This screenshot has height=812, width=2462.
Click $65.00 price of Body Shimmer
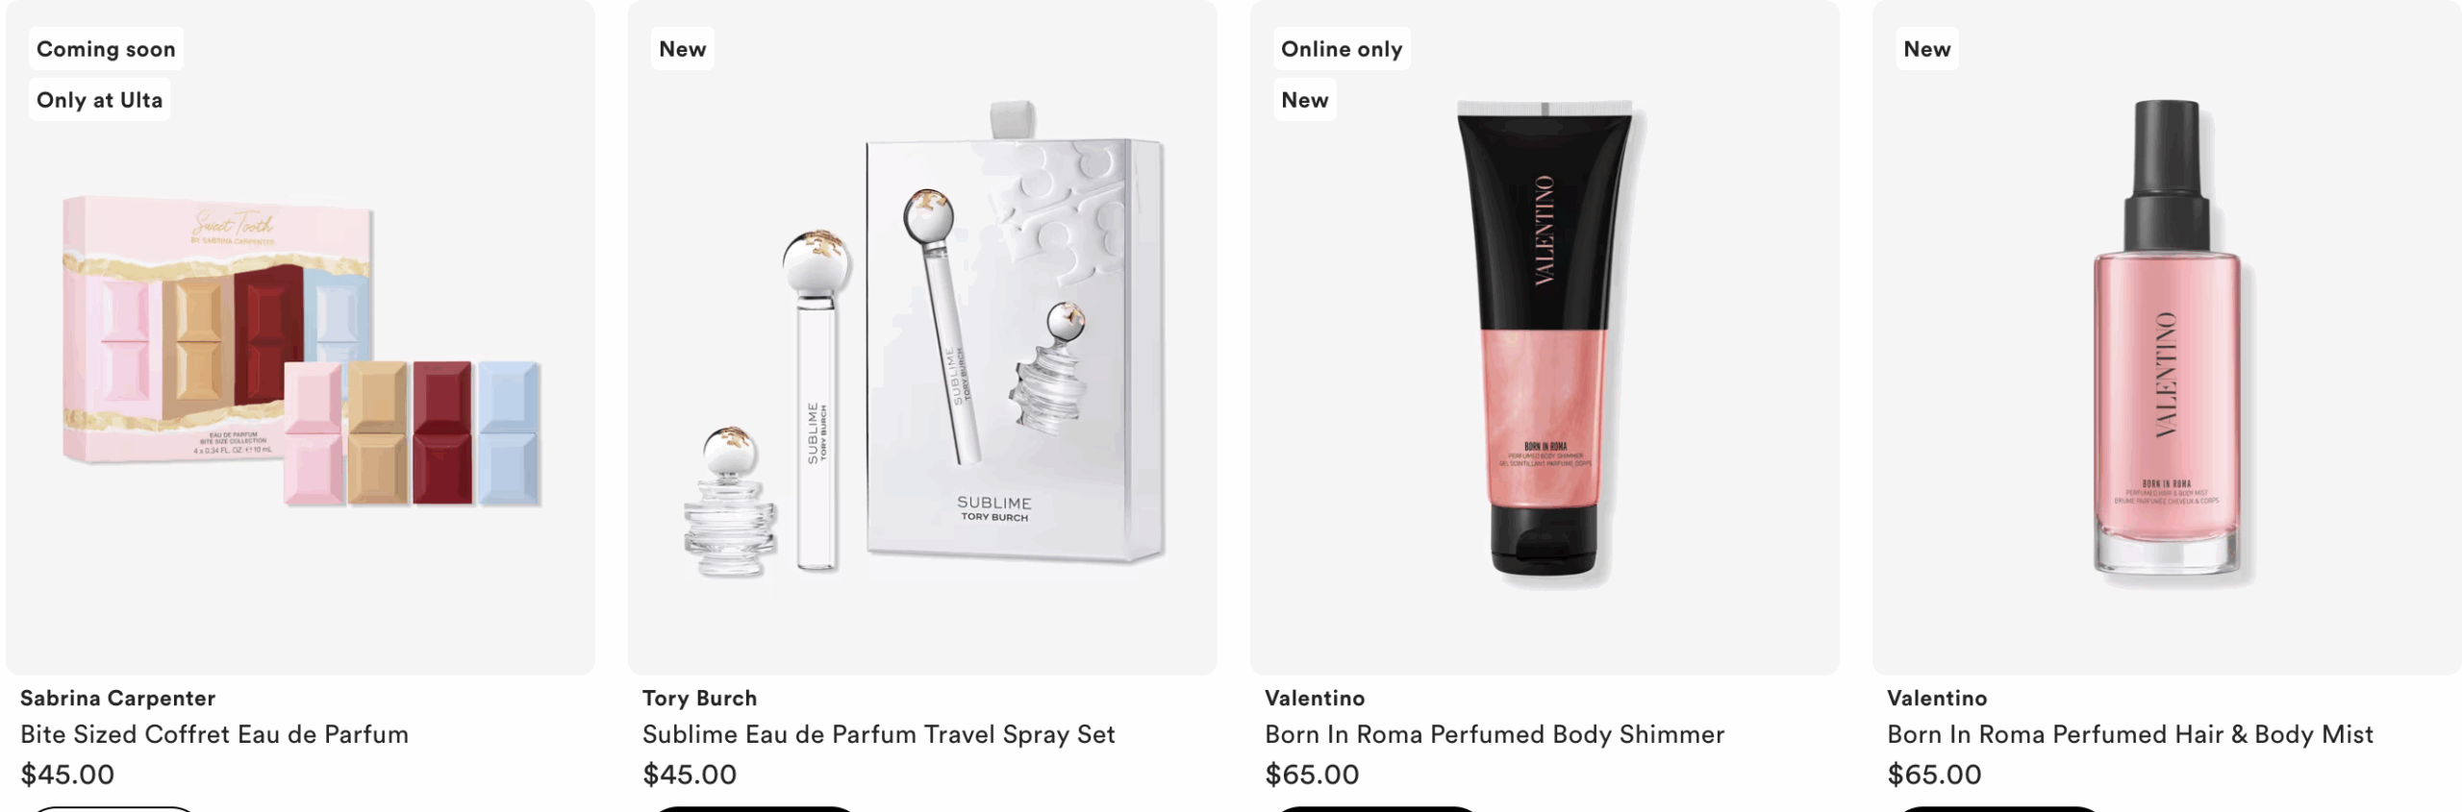coord(1312,775)
